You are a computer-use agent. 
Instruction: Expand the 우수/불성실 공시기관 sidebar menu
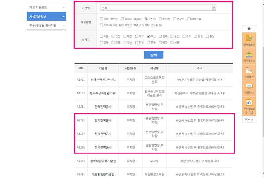(46, 25)
